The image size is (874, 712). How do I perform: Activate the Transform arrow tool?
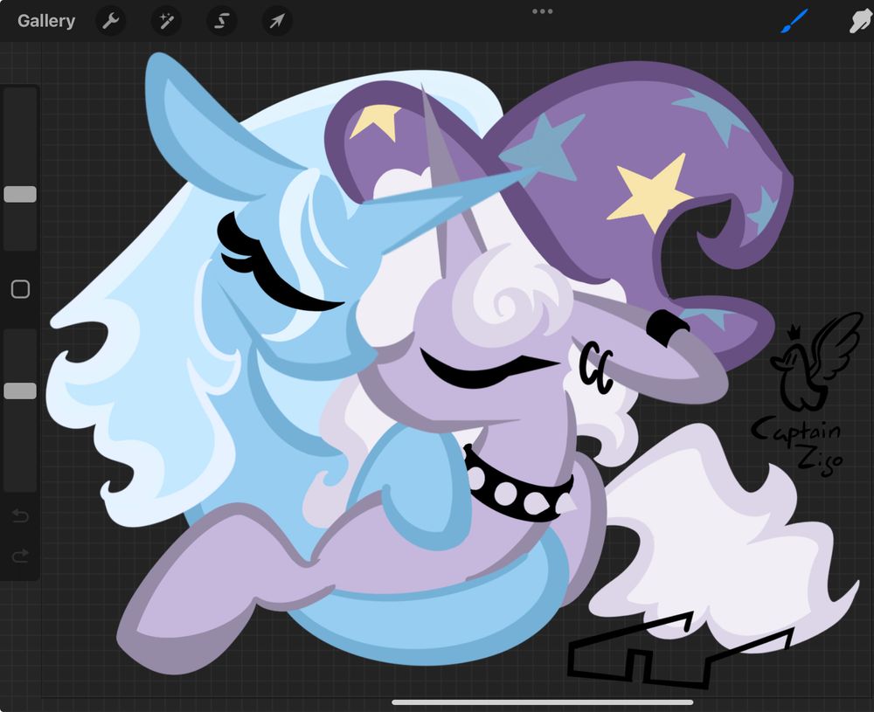click(x=277, y=21)
